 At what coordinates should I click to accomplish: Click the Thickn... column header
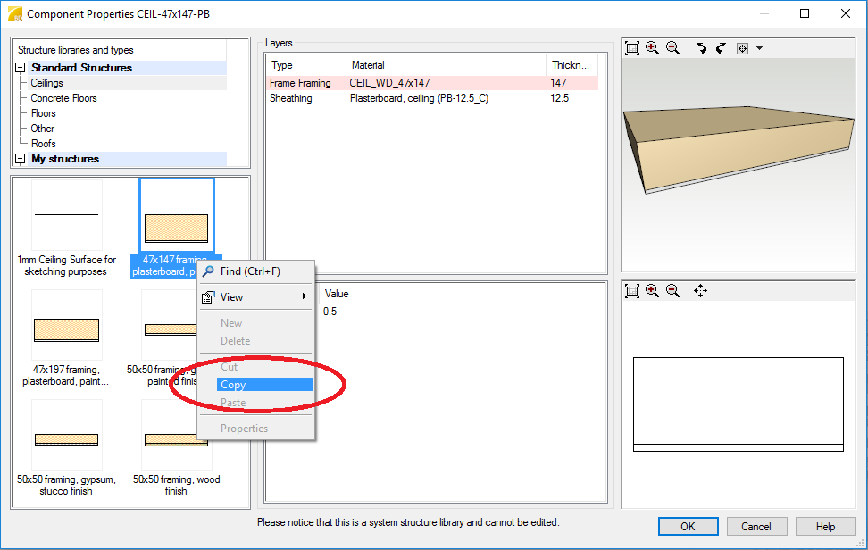[x=572, y=65]
